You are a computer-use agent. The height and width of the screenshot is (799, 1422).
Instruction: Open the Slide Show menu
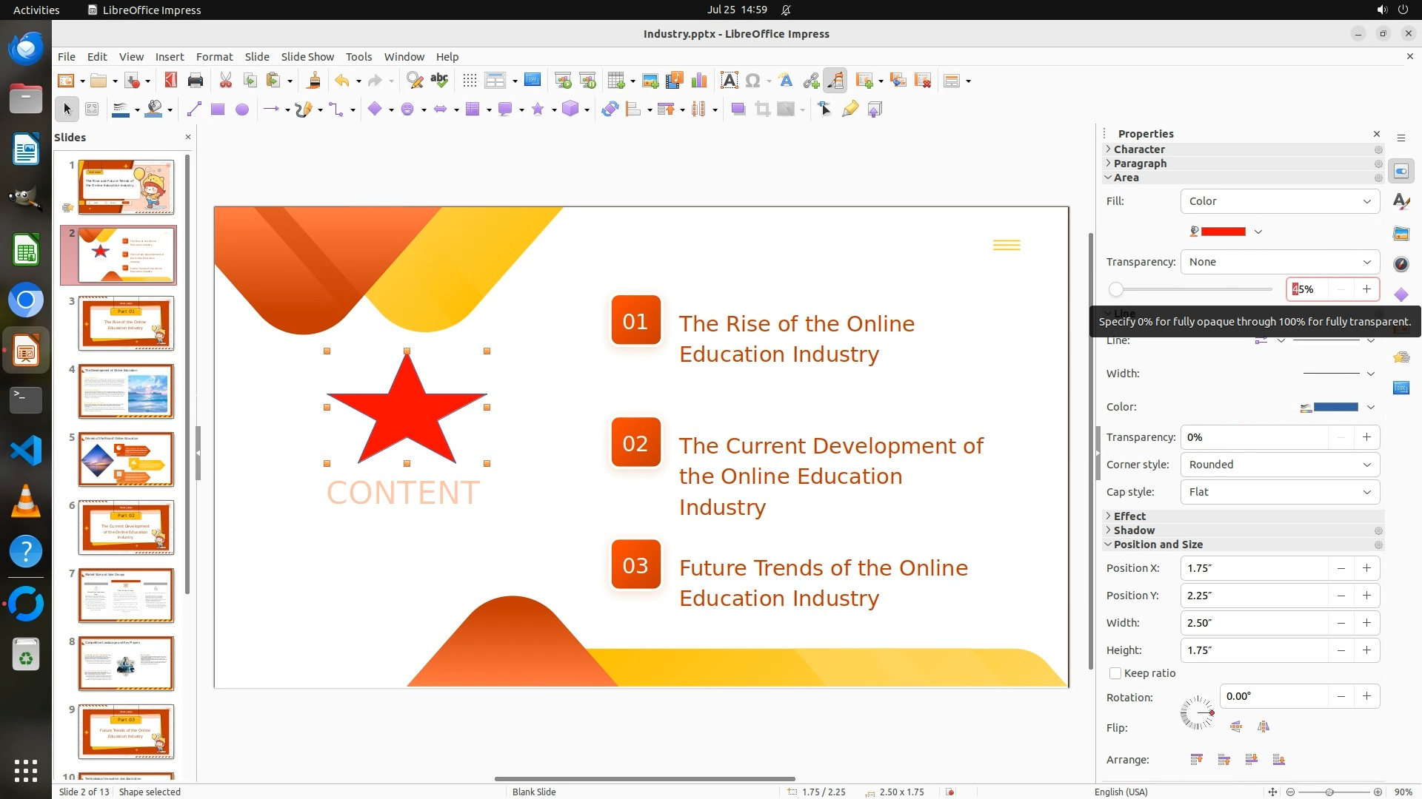[307, 57]
